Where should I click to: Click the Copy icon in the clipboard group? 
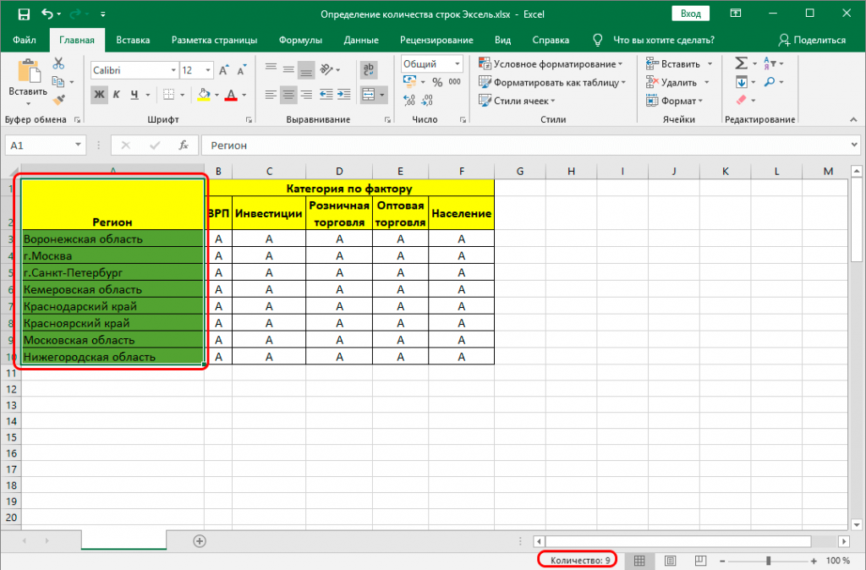coord(58,82)
